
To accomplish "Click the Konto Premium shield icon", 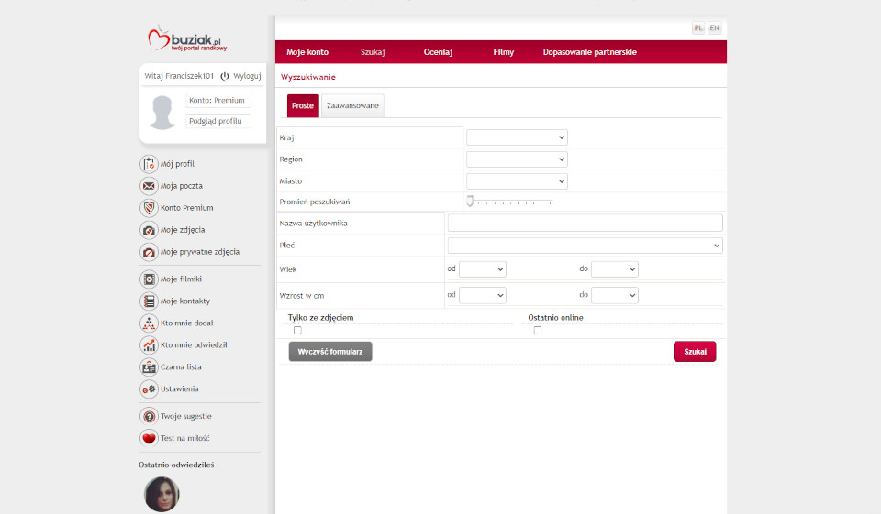I will [149, 208].
